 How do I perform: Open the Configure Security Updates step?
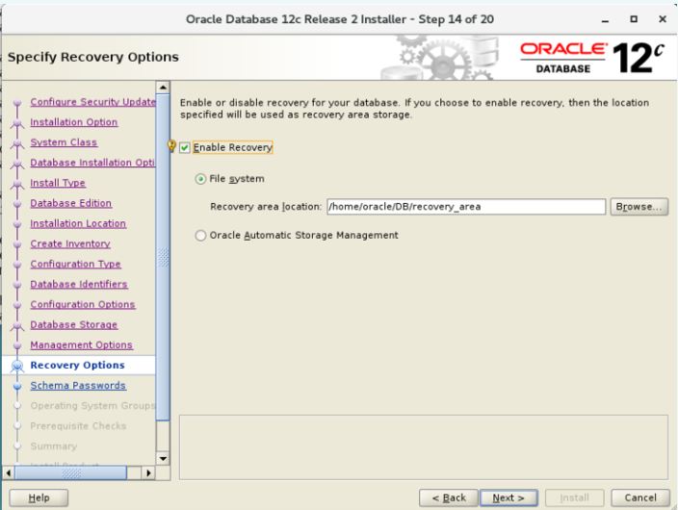93,102
